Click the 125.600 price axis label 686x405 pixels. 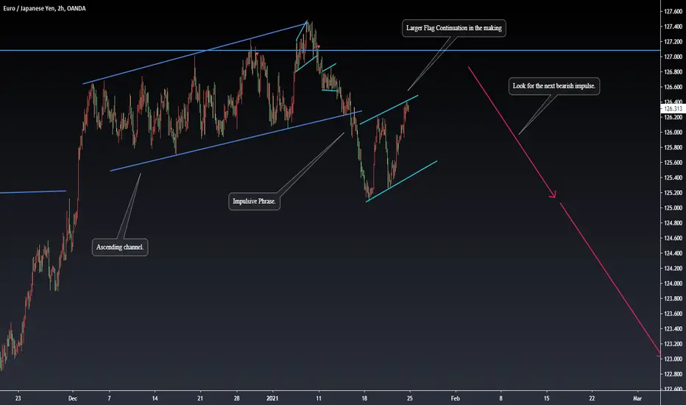673,163
